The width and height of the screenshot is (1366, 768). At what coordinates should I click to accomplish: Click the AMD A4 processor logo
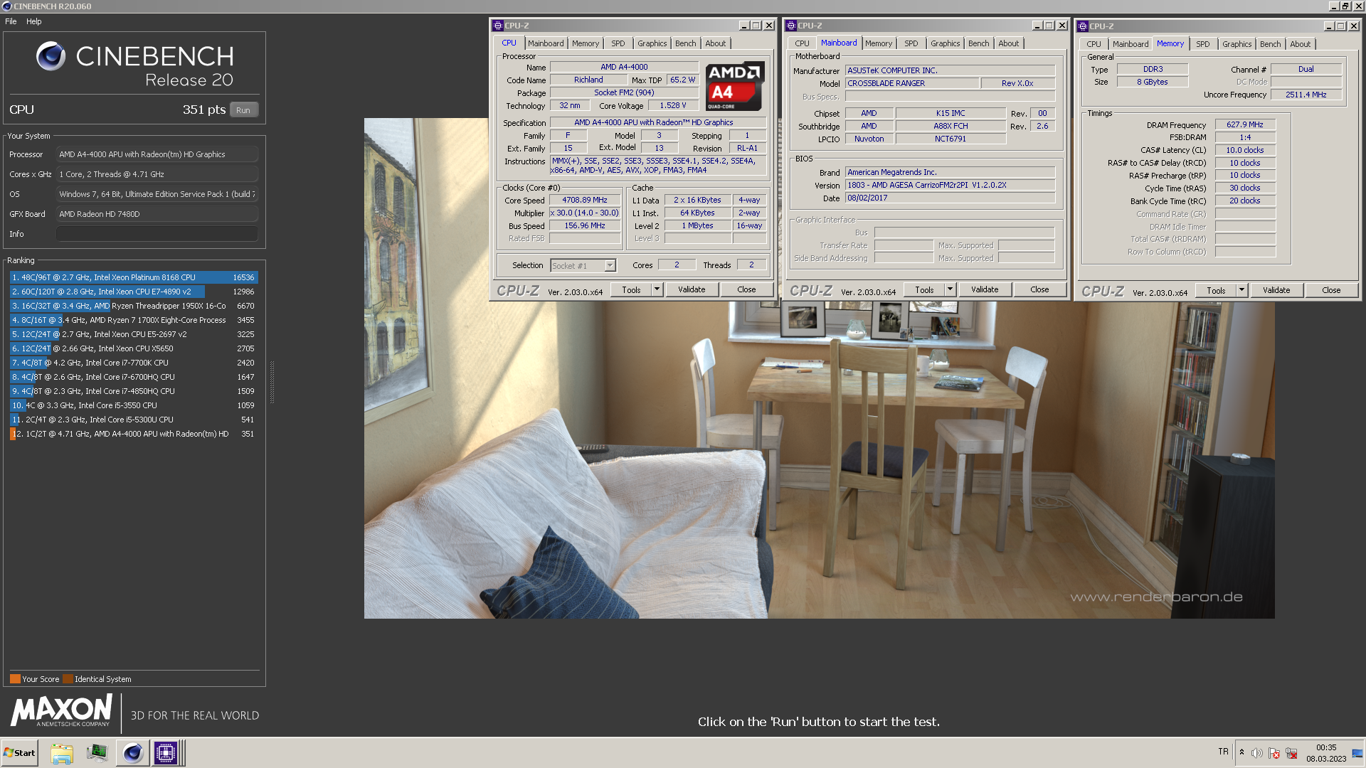pyautogui.click(x=735, y=86)
